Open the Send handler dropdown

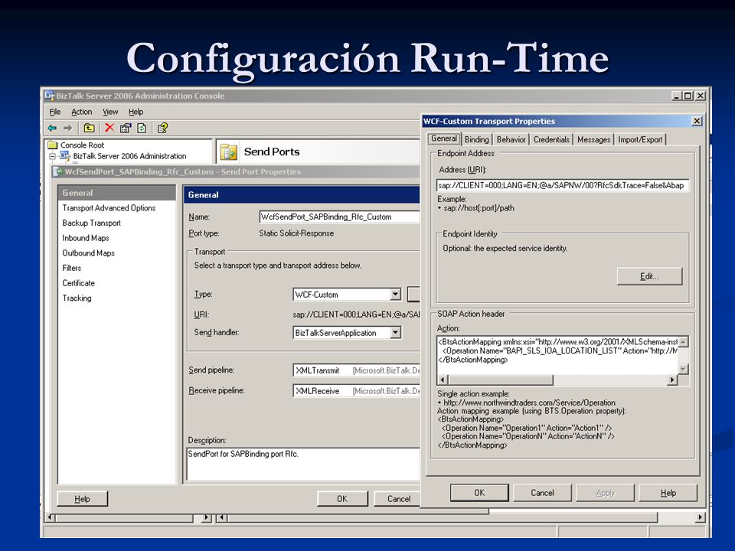pyautogui.click(x=396, y=333)
